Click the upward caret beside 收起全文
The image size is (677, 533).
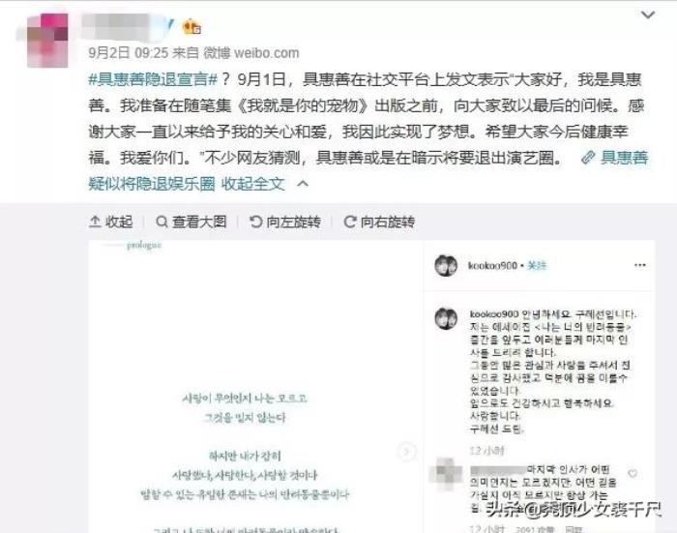pos(303,184)
